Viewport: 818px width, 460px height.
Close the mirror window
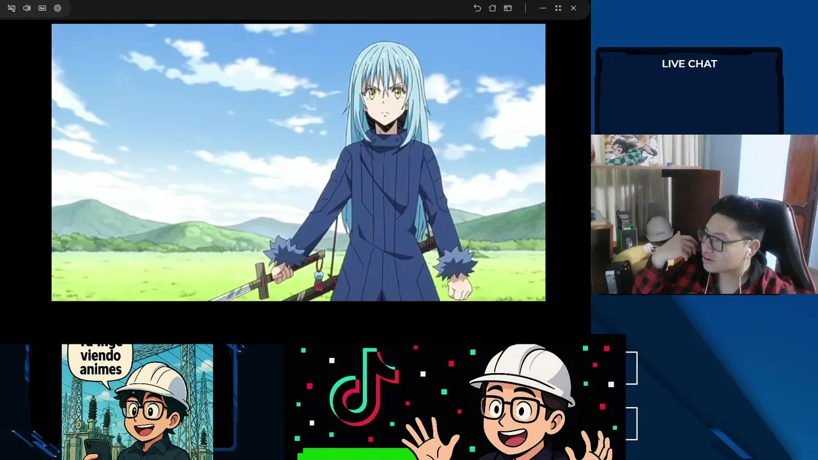[x=573, y=8]
